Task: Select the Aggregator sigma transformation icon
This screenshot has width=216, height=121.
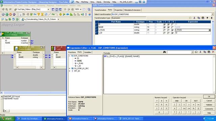Action: (x=42, y=14)
